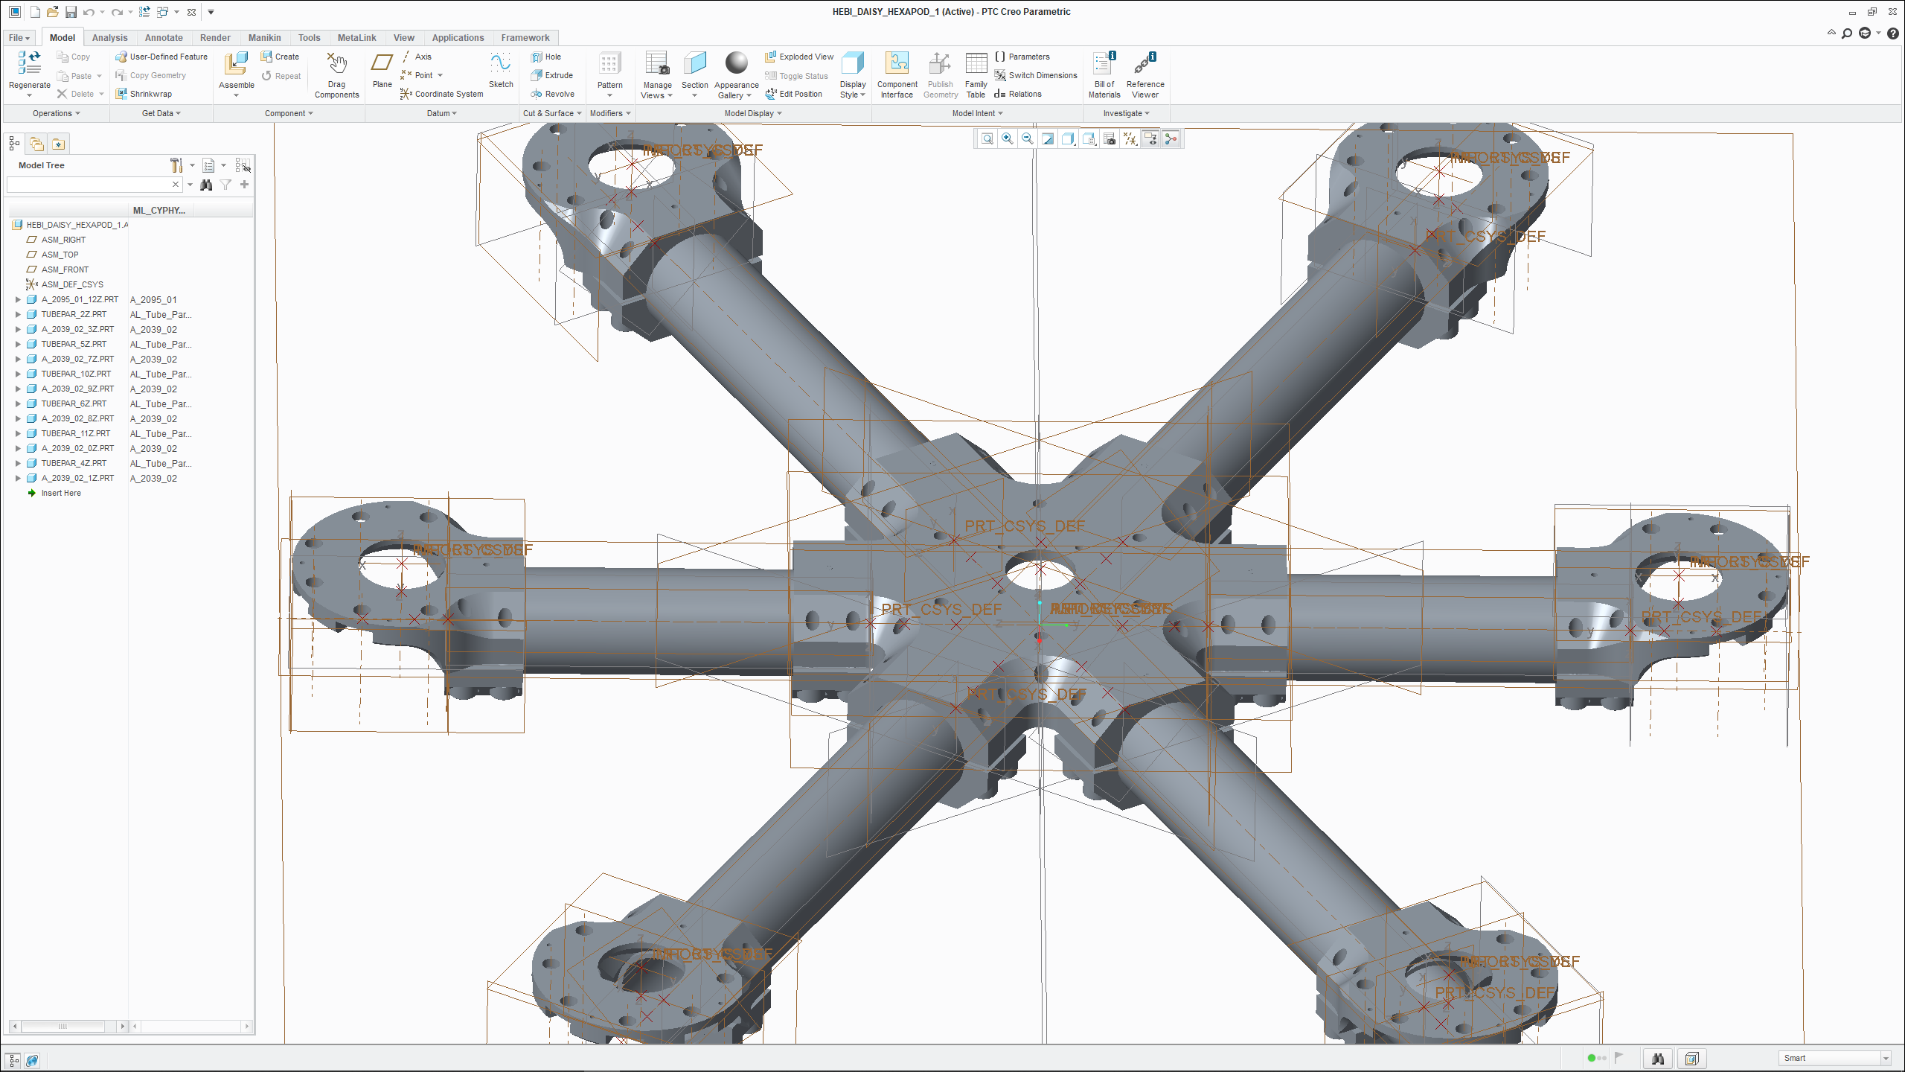This screenshot has height=1072, width=1905.
Task: Click the Edit Position button
Action: click(793, 94)
